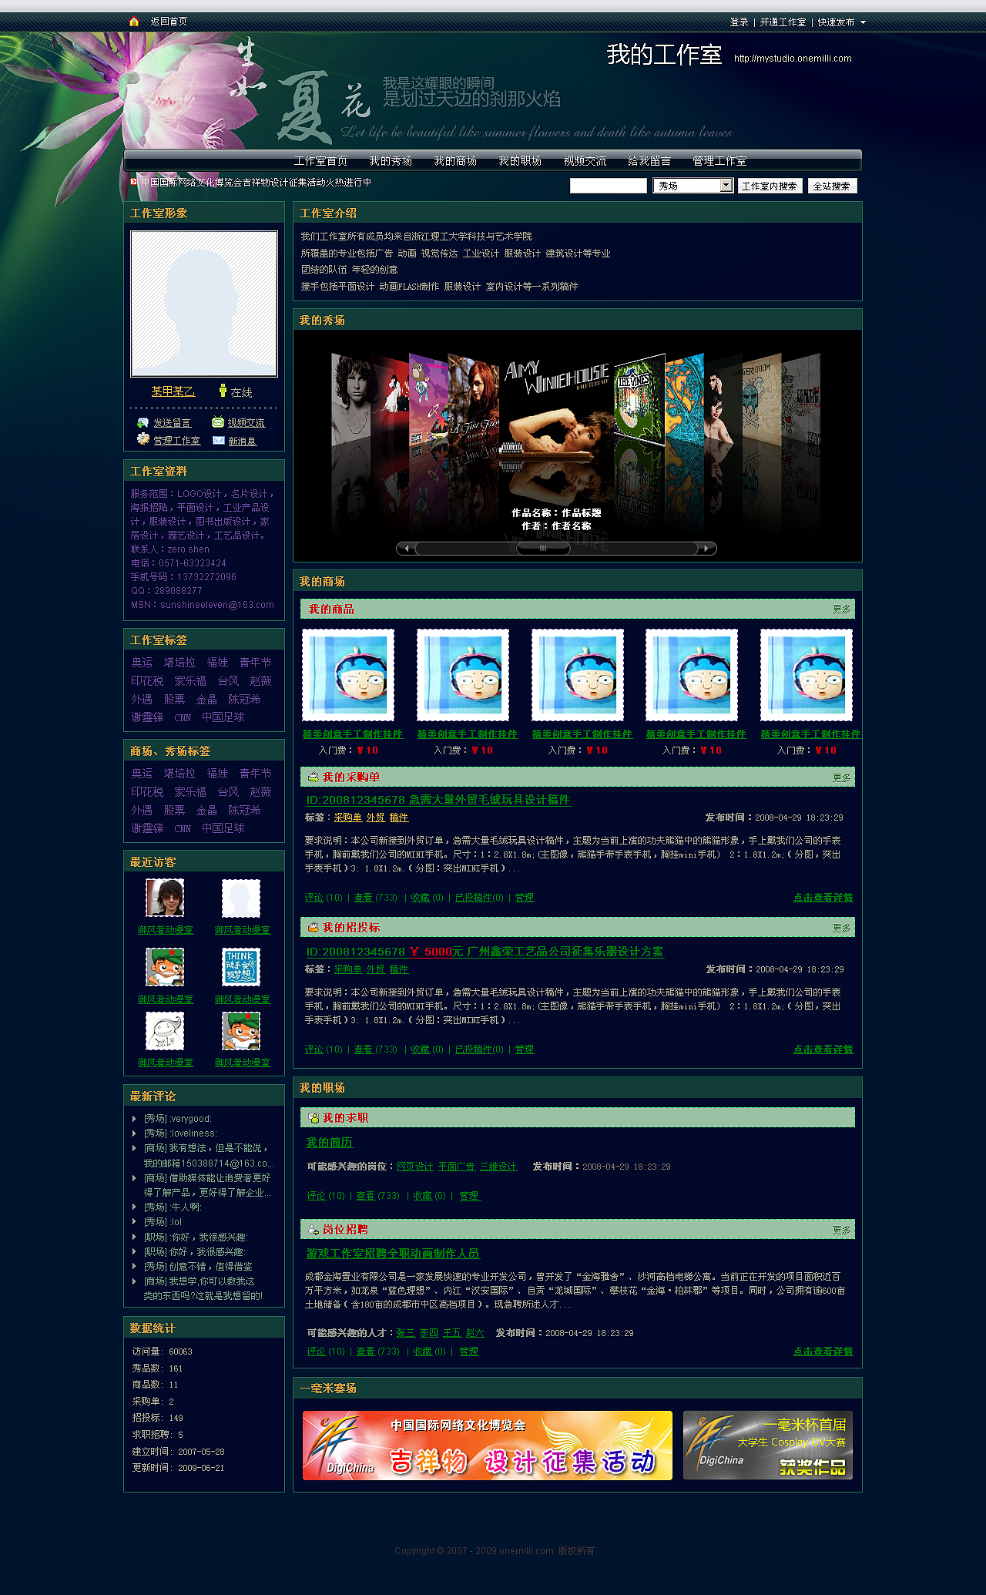Click the 某甲某乙 username link
This screenshot has height=1595, width=986.
coord(173,391)
